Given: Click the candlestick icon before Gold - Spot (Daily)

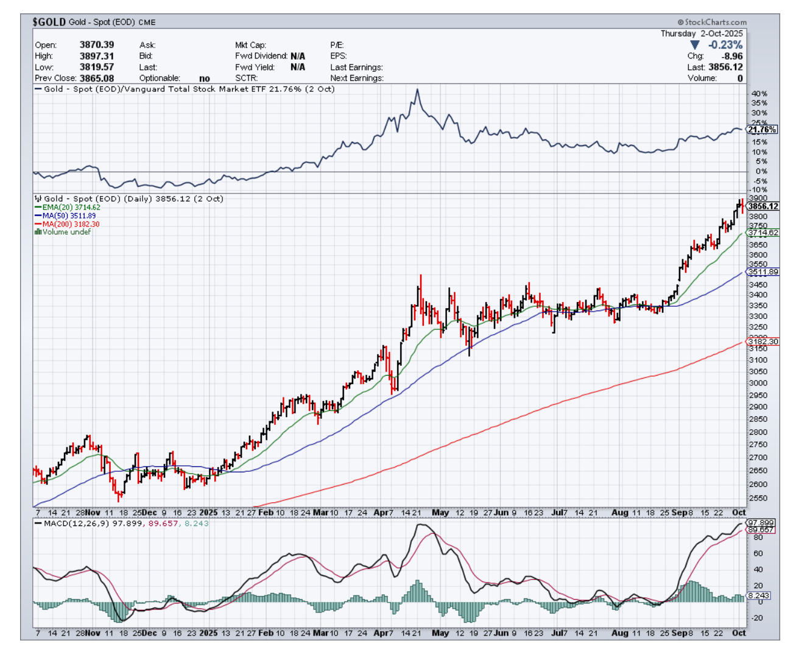Looking at the screenshot, I should pos(38,198).
